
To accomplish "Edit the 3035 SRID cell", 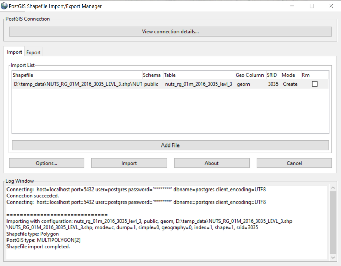I will click(273, 84).
